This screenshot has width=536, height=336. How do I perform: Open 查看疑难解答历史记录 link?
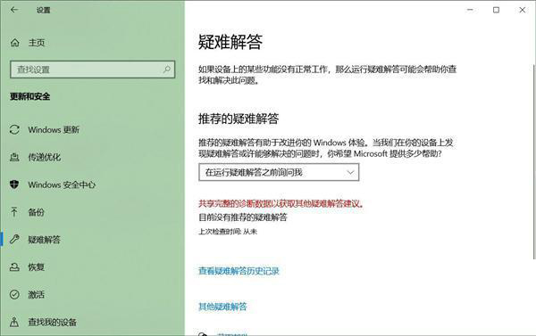(239, 271)
